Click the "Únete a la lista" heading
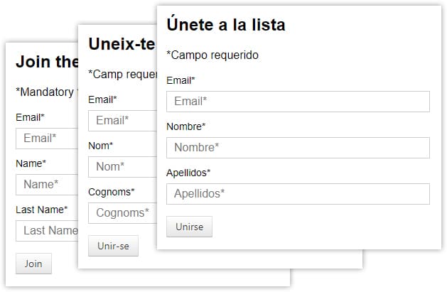Image resolution: width=447 pixels, height=292 pixels. [226, 24]
